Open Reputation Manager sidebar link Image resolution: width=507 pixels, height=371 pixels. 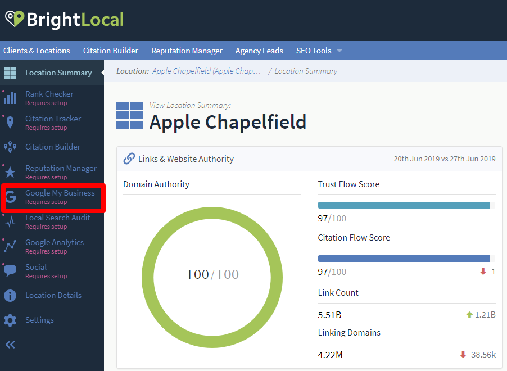(61, 168)
